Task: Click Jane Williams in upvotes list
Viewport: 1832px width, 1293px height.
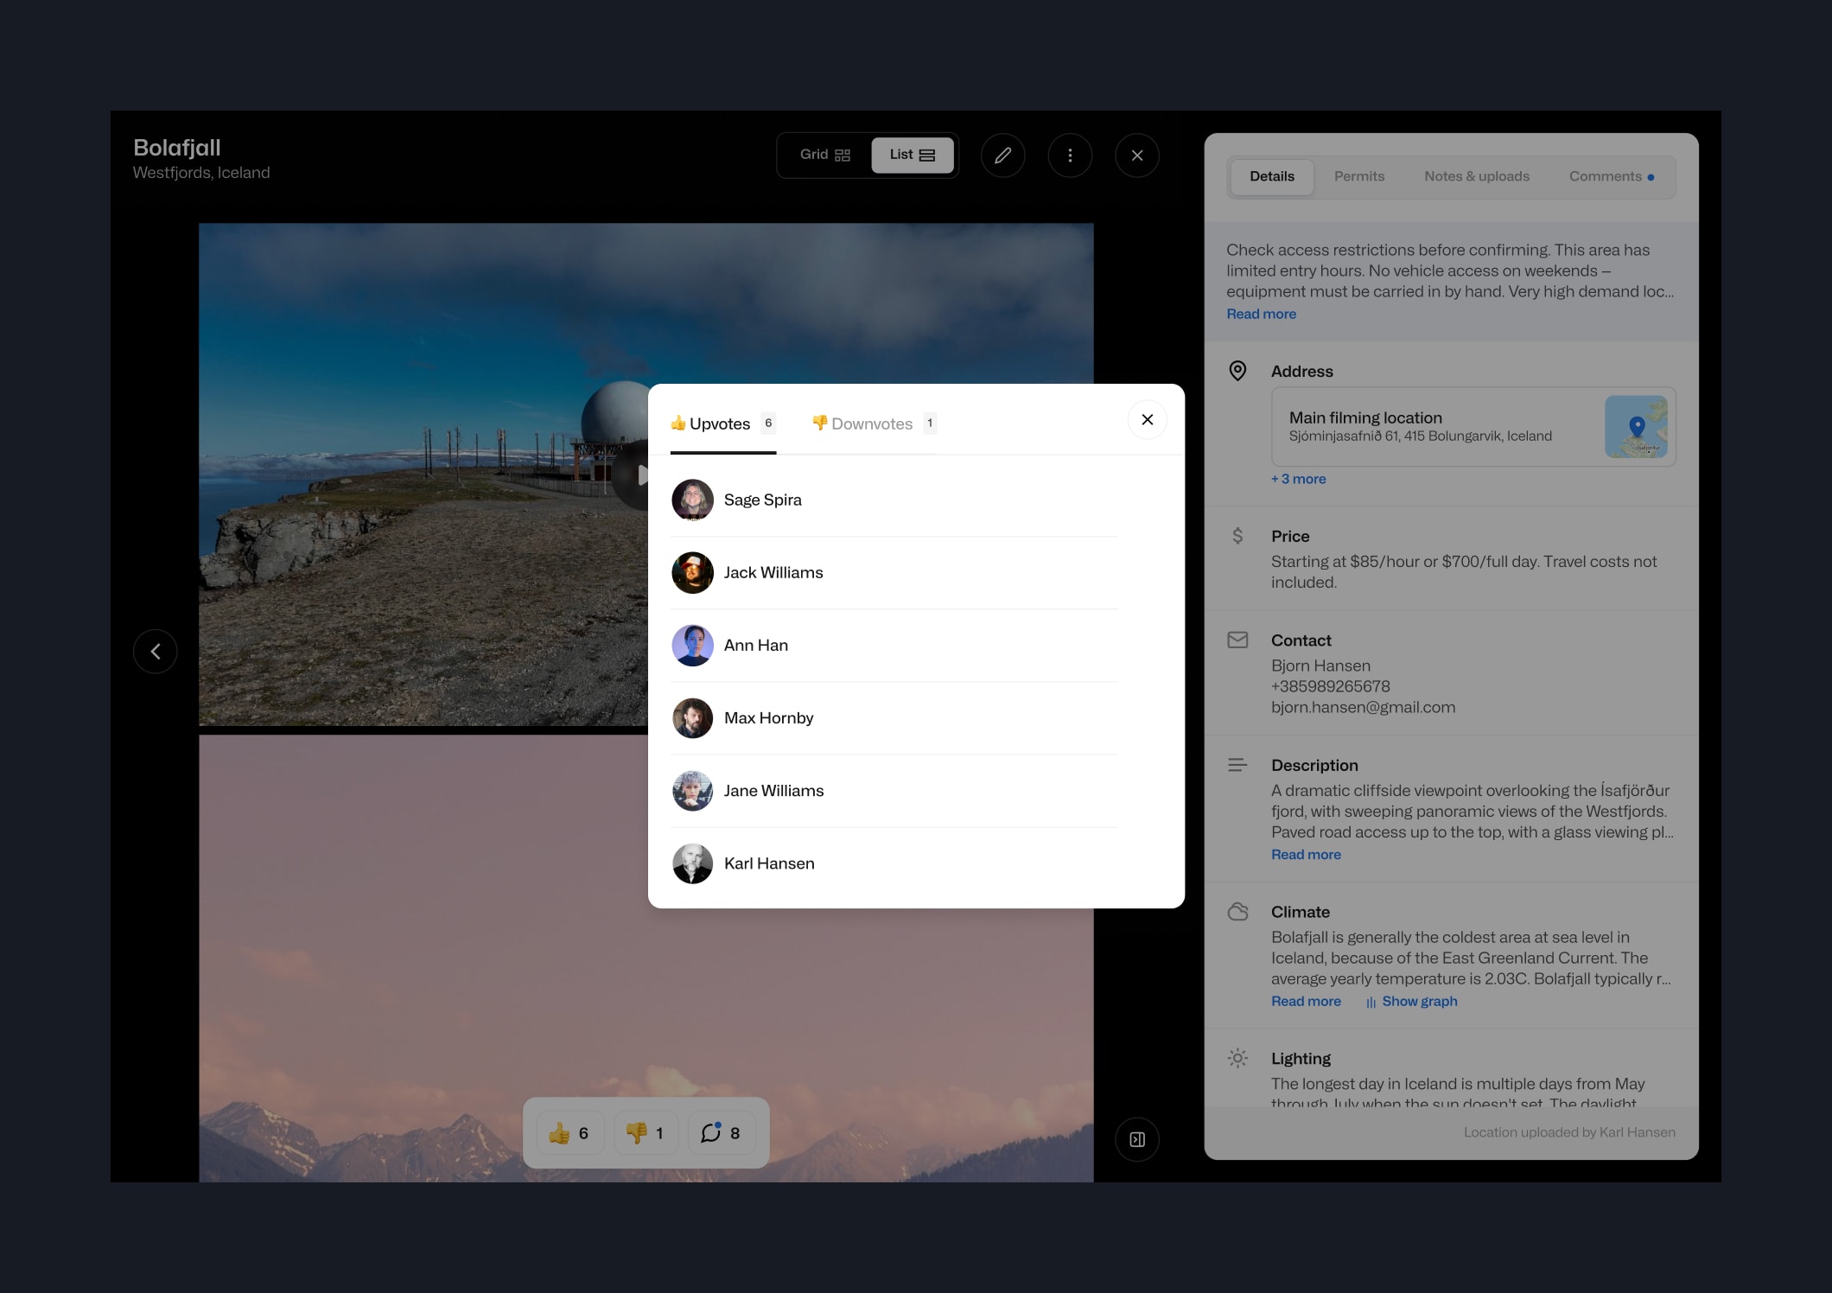Action: (894, 791)
